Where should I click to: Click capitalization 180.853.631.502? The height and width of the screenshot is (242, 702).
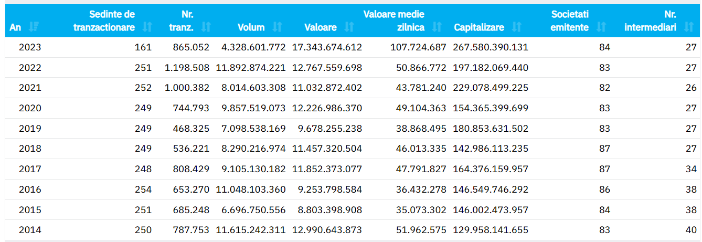(491, 129)
